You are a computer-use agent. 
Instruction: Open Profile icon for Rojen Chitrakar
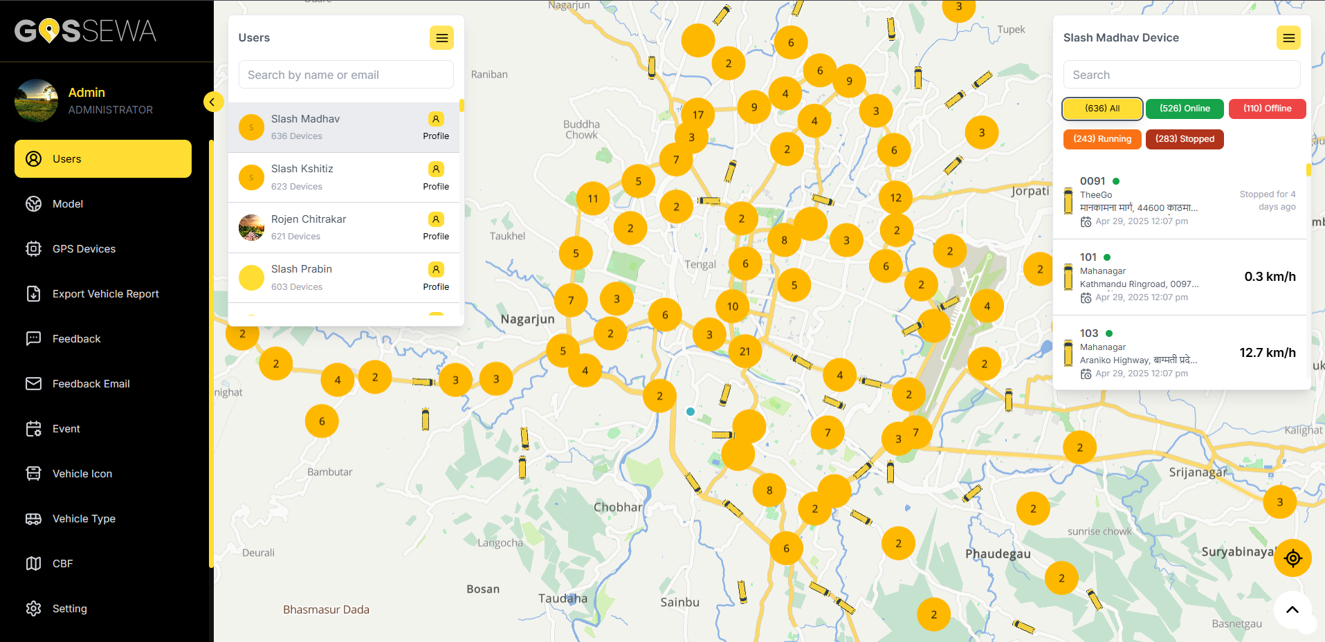tap(436, 219)
